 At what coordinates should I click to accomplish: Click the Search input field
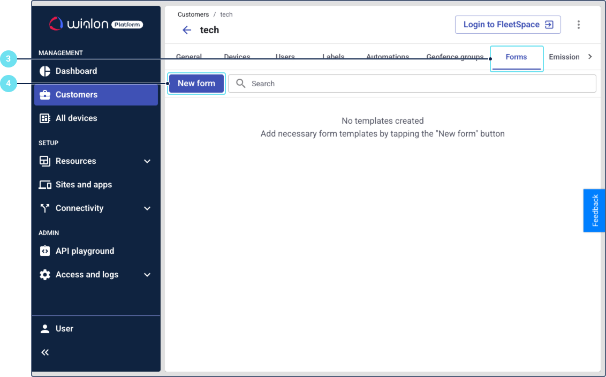click(412, 84)
